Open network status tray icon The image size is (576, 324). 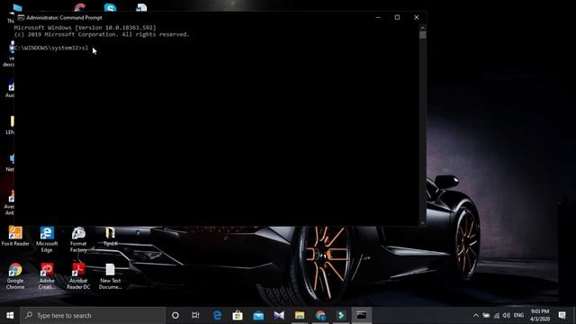[496, 315]
